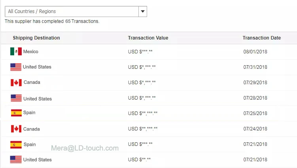Click the 08/01/2018 transaction date
The image size is (297, 168).
[x=255, y=52]
